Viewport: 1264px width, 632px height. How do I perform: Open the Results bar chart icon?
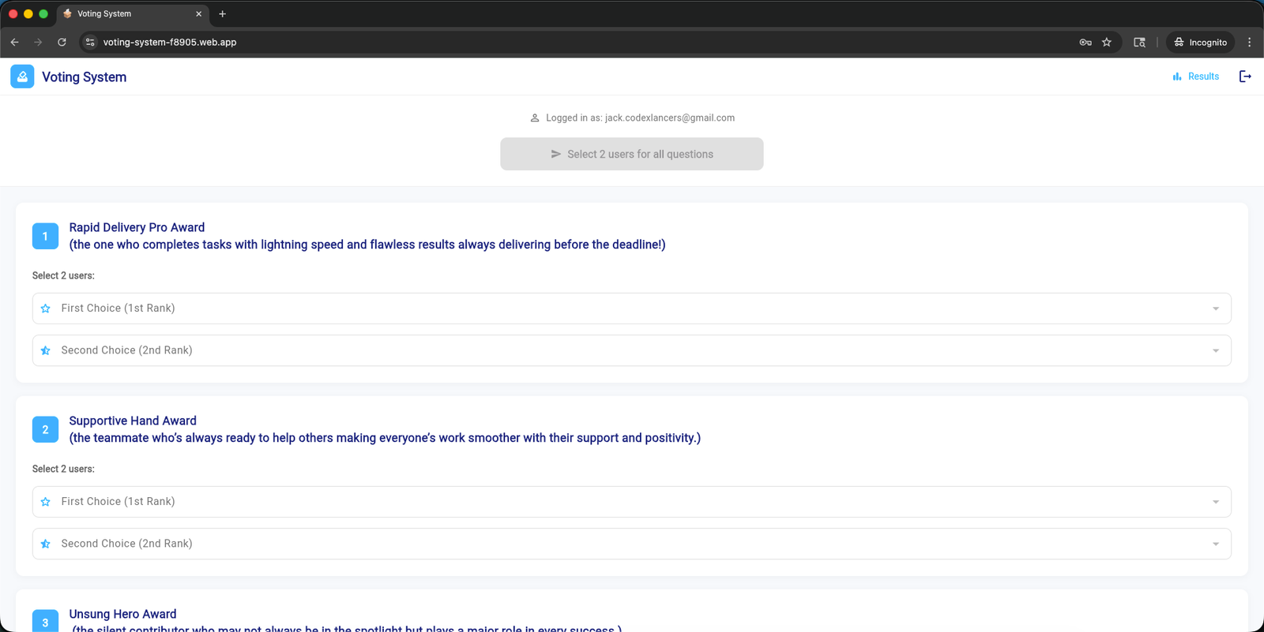pyautogui.click(x=1177, y=77)
